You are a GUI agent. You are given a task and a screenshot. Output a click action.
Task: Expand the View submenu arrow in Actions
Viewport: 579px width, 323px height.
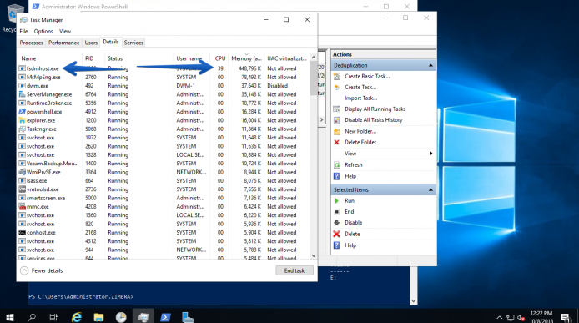pos(430,154)
